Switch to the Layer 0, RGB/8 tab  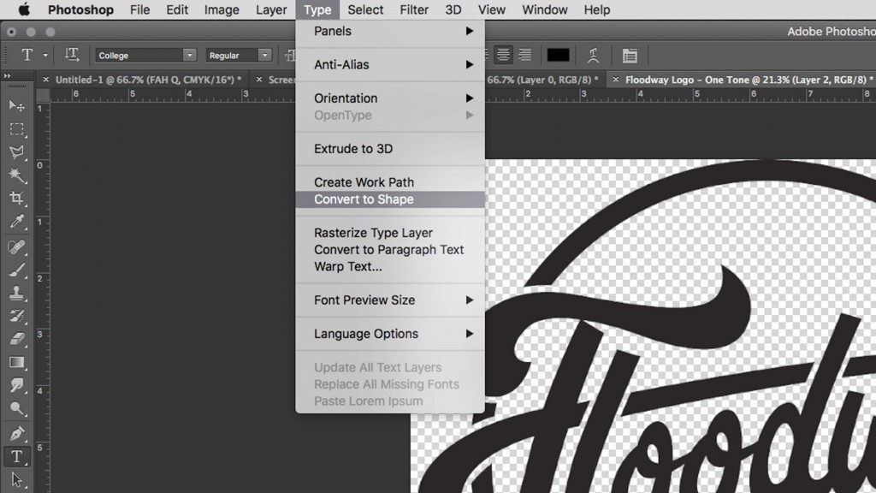tap(542, 80)
